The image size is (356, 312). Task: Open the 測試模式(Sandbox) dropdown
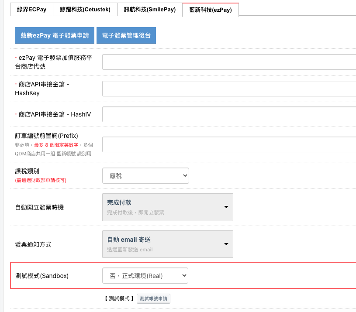[x=145, y=276]
